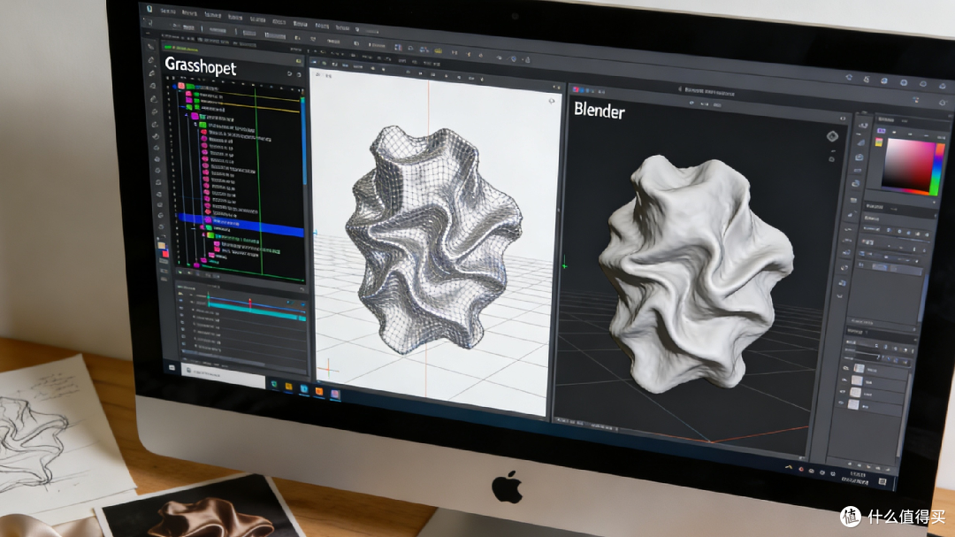The image size is (955, 537).
Task: Click the blue-and-red icon in the upper toolbar
Action: pos(398,47)
